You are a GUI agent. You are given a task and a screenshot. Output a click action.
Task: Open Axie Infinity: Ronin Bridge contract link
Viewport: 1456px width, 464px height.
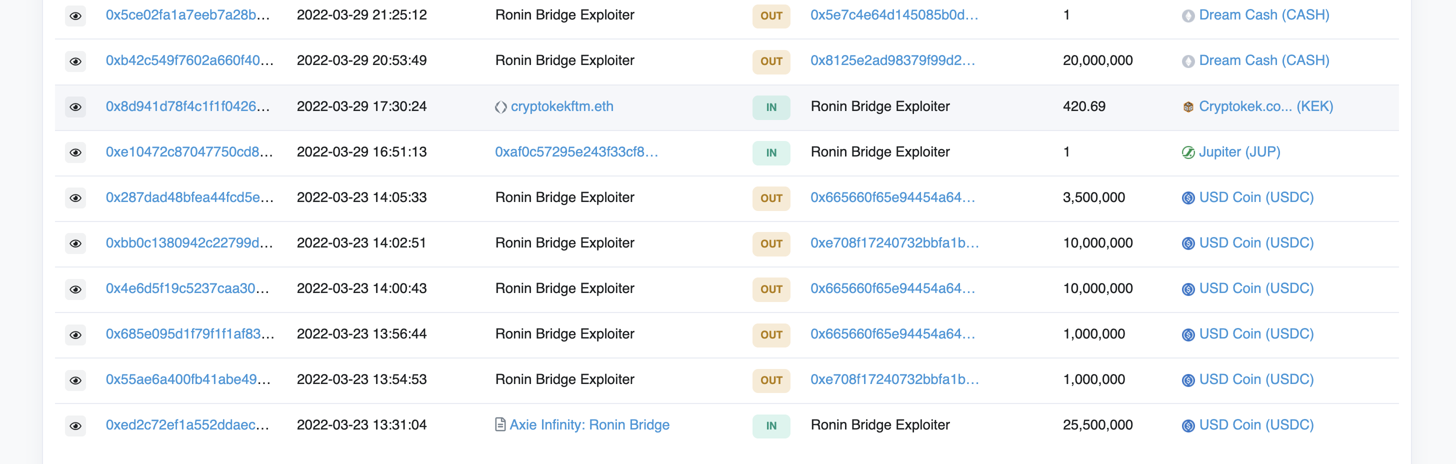click(x=589, y=425)
